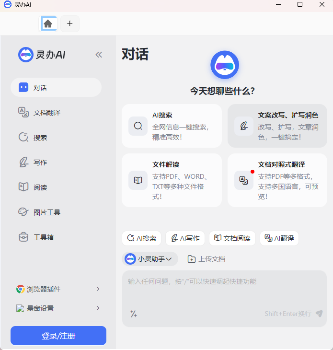
Task: Click the Chrome icon beside 浏览器插件
Action: coord(21,289)
